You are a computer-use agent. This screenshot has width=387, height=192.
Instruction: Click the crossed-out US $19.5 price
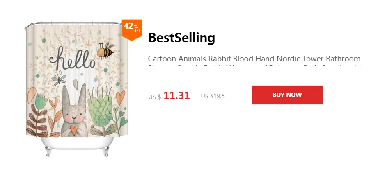pyautogui.click(x=213, y=96)
